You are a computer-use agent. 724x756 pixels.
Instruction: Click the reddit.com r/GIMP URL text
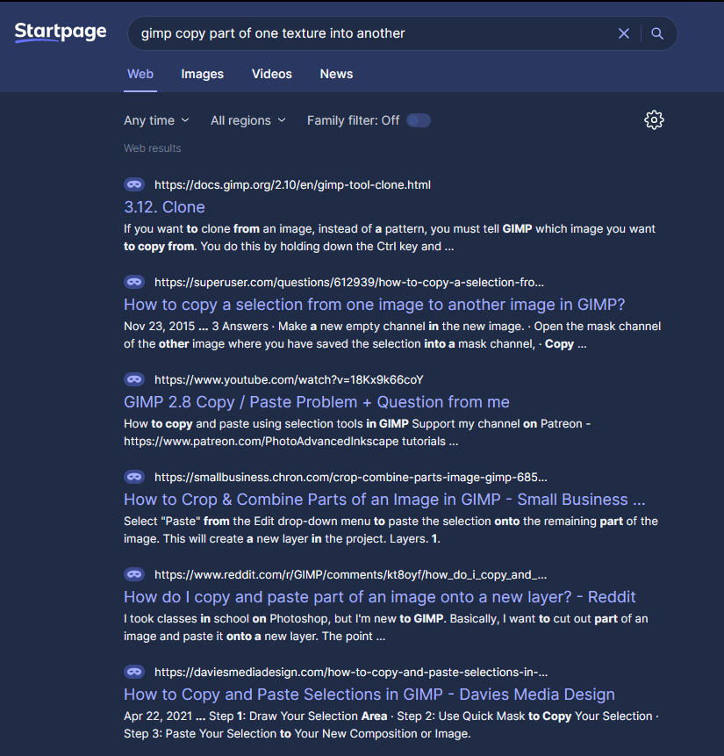point(350,574)
